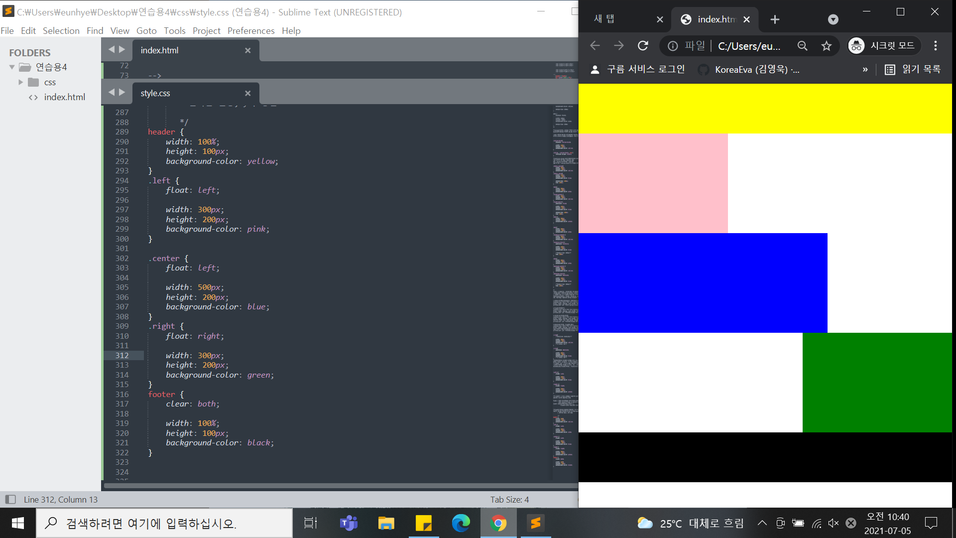The height and width of the screenshot is (538, 956).
Task: Reload the page in Chrome
Action: 643,46
